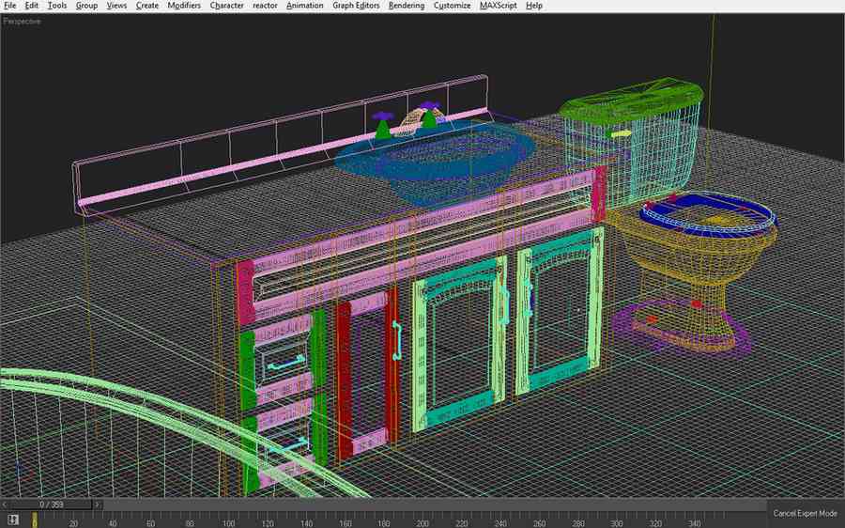The image size is (845, 528).
Task: Open the Group menu
Action: click(86, 6)
